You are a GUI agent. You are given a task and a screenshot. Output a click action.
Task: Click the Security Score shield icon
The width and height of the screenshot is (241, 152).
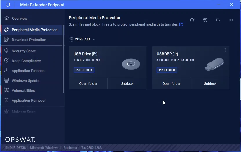click(x=6, y=51)
